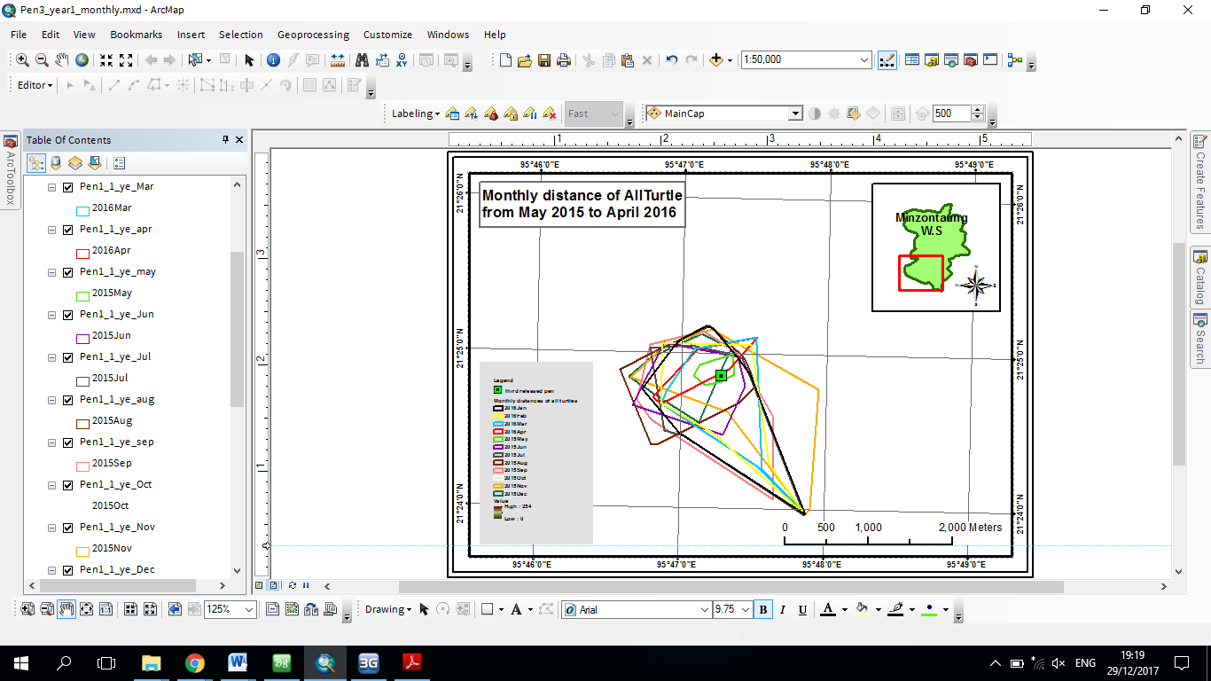The width and height of the screenshot is (1211, 681).
Task: Undo the last action
Action: pyautogui.click(x=671, y=60)
